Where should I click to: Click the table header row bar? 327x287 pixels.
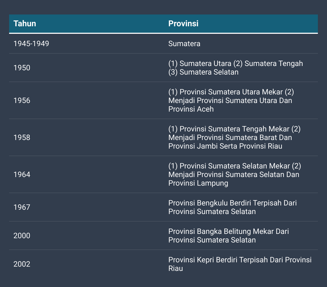pyautogui.click(x=163, y=24)
